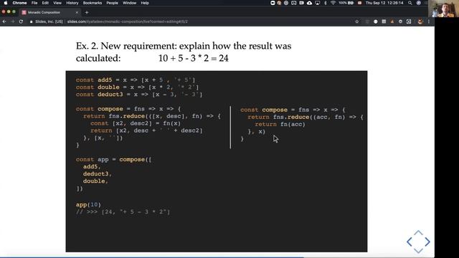Click the 'const add5' code line

[x=136, y=80]
